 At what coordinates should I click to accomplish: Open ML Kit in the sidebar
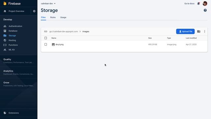tap(12, 50)
